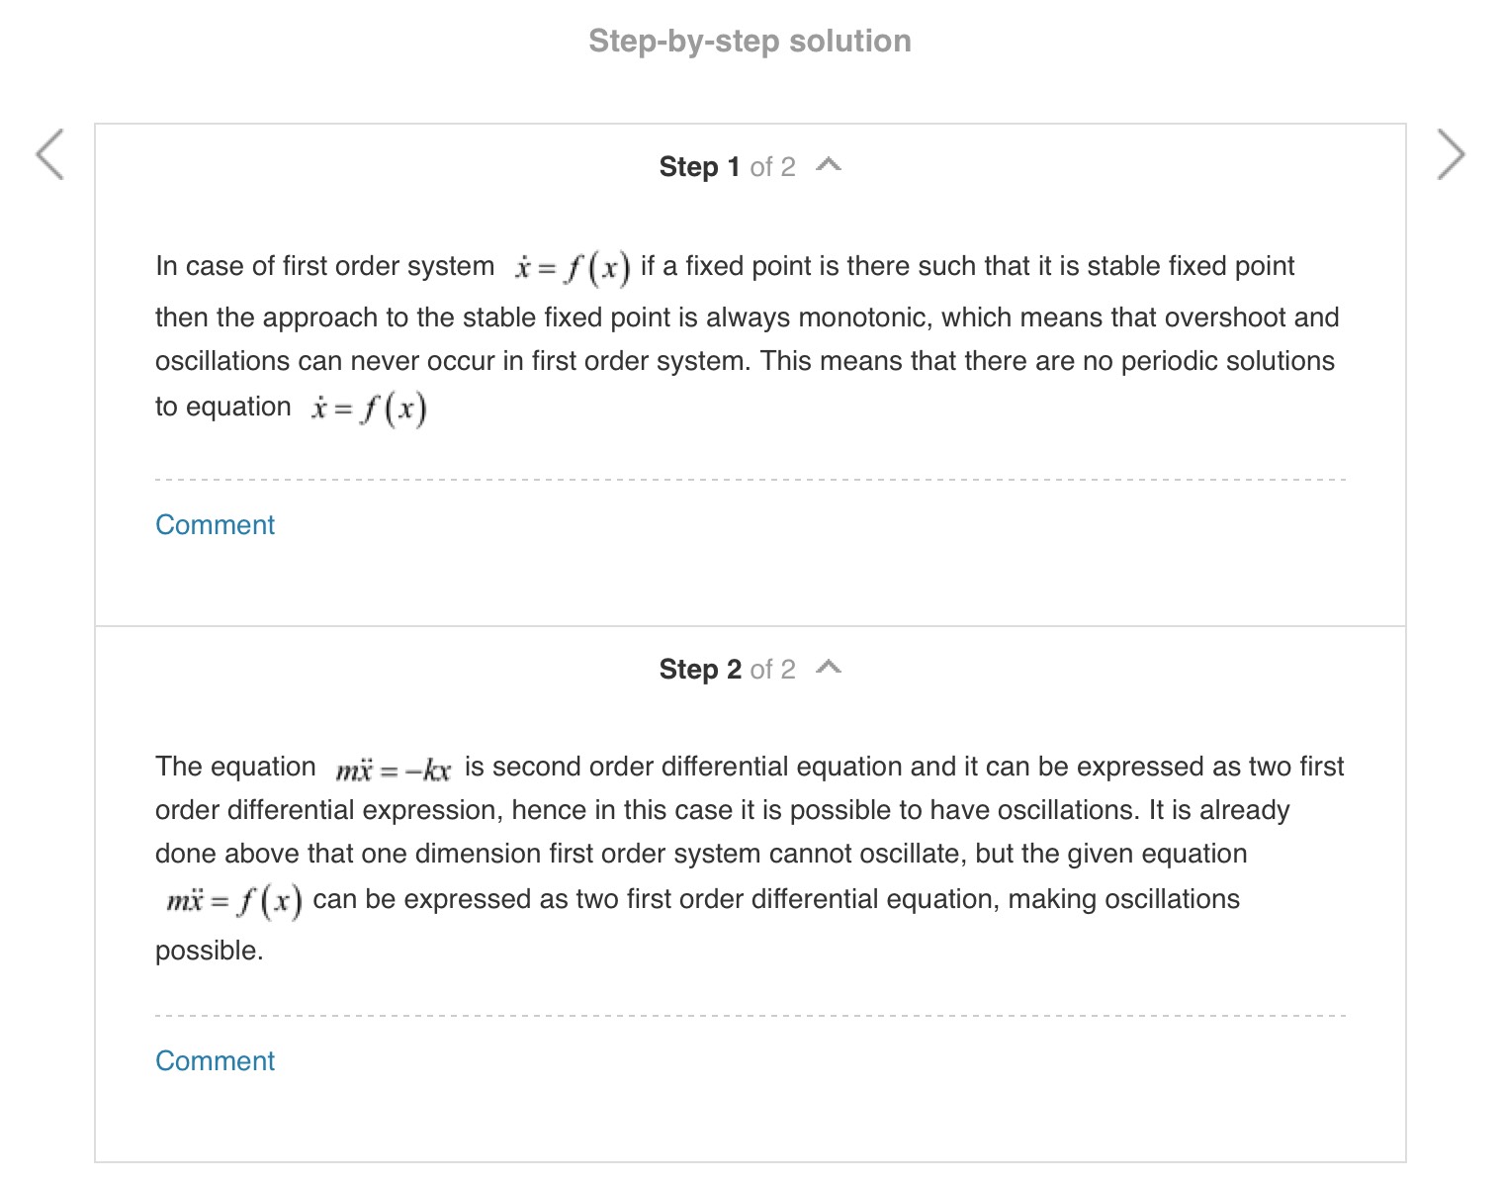Image resolution: width=1503 pixels, height=1183 pixels.
Task: Click the "Step-by-step solution" heading
Action: [750, 41]
